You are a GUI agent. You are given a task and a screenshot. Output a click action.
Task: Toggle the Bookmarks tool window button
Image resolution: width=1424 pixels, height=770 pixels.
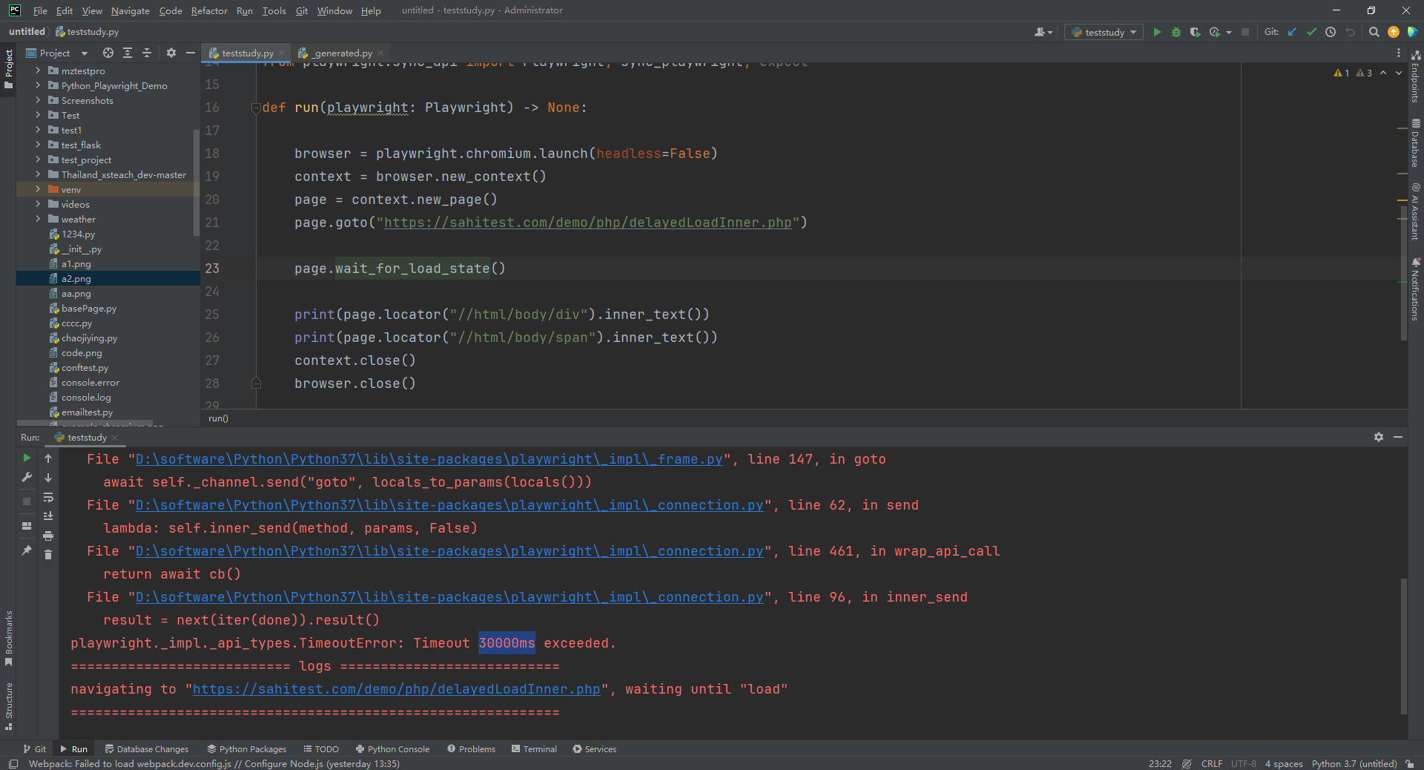click(8, 638)
